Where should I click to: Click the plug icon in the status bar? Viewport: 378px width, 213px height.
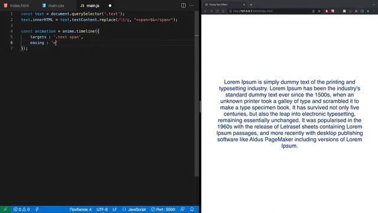37,209
